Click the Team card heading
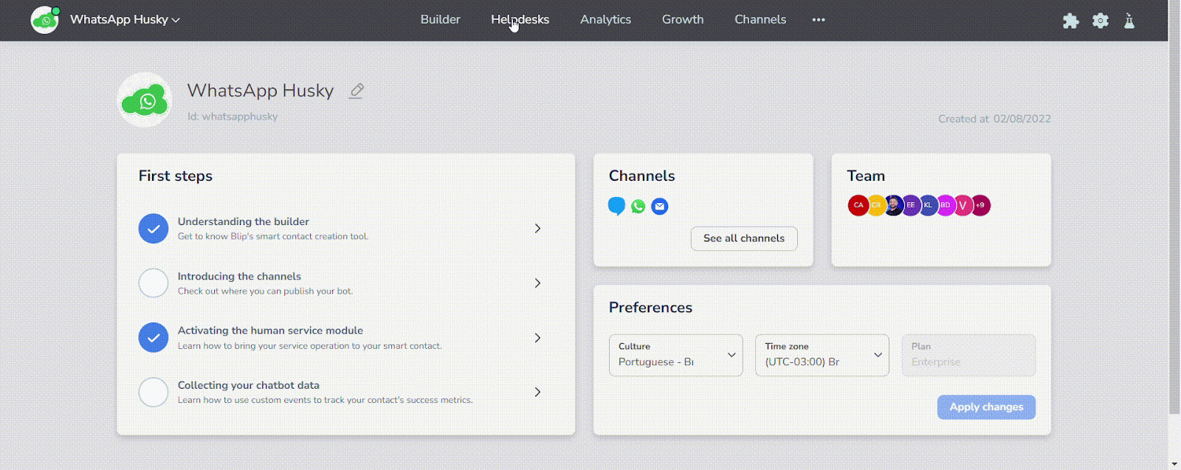This screenshot has width=1181, height=470. tap(866, 176)
